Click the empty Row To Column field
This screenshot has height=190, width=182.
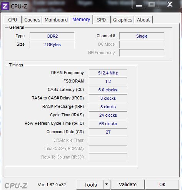(x=108, y=157)
